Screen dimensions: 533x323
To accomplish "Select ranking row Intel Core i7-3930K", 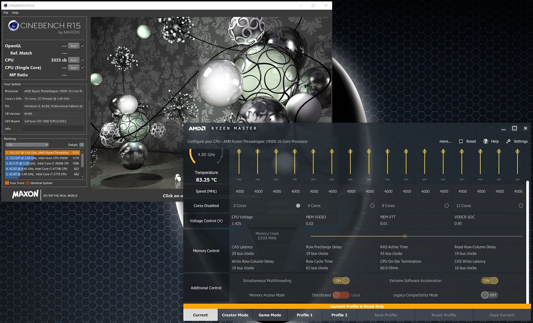I will point(42,163).
